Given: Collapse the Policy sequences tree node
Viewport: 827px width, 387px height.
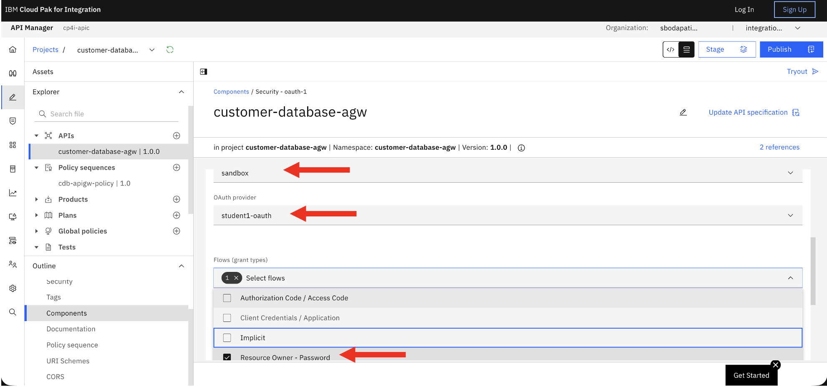Looking at the screenshot, I should pyautogui.click(x=36, y=168).
